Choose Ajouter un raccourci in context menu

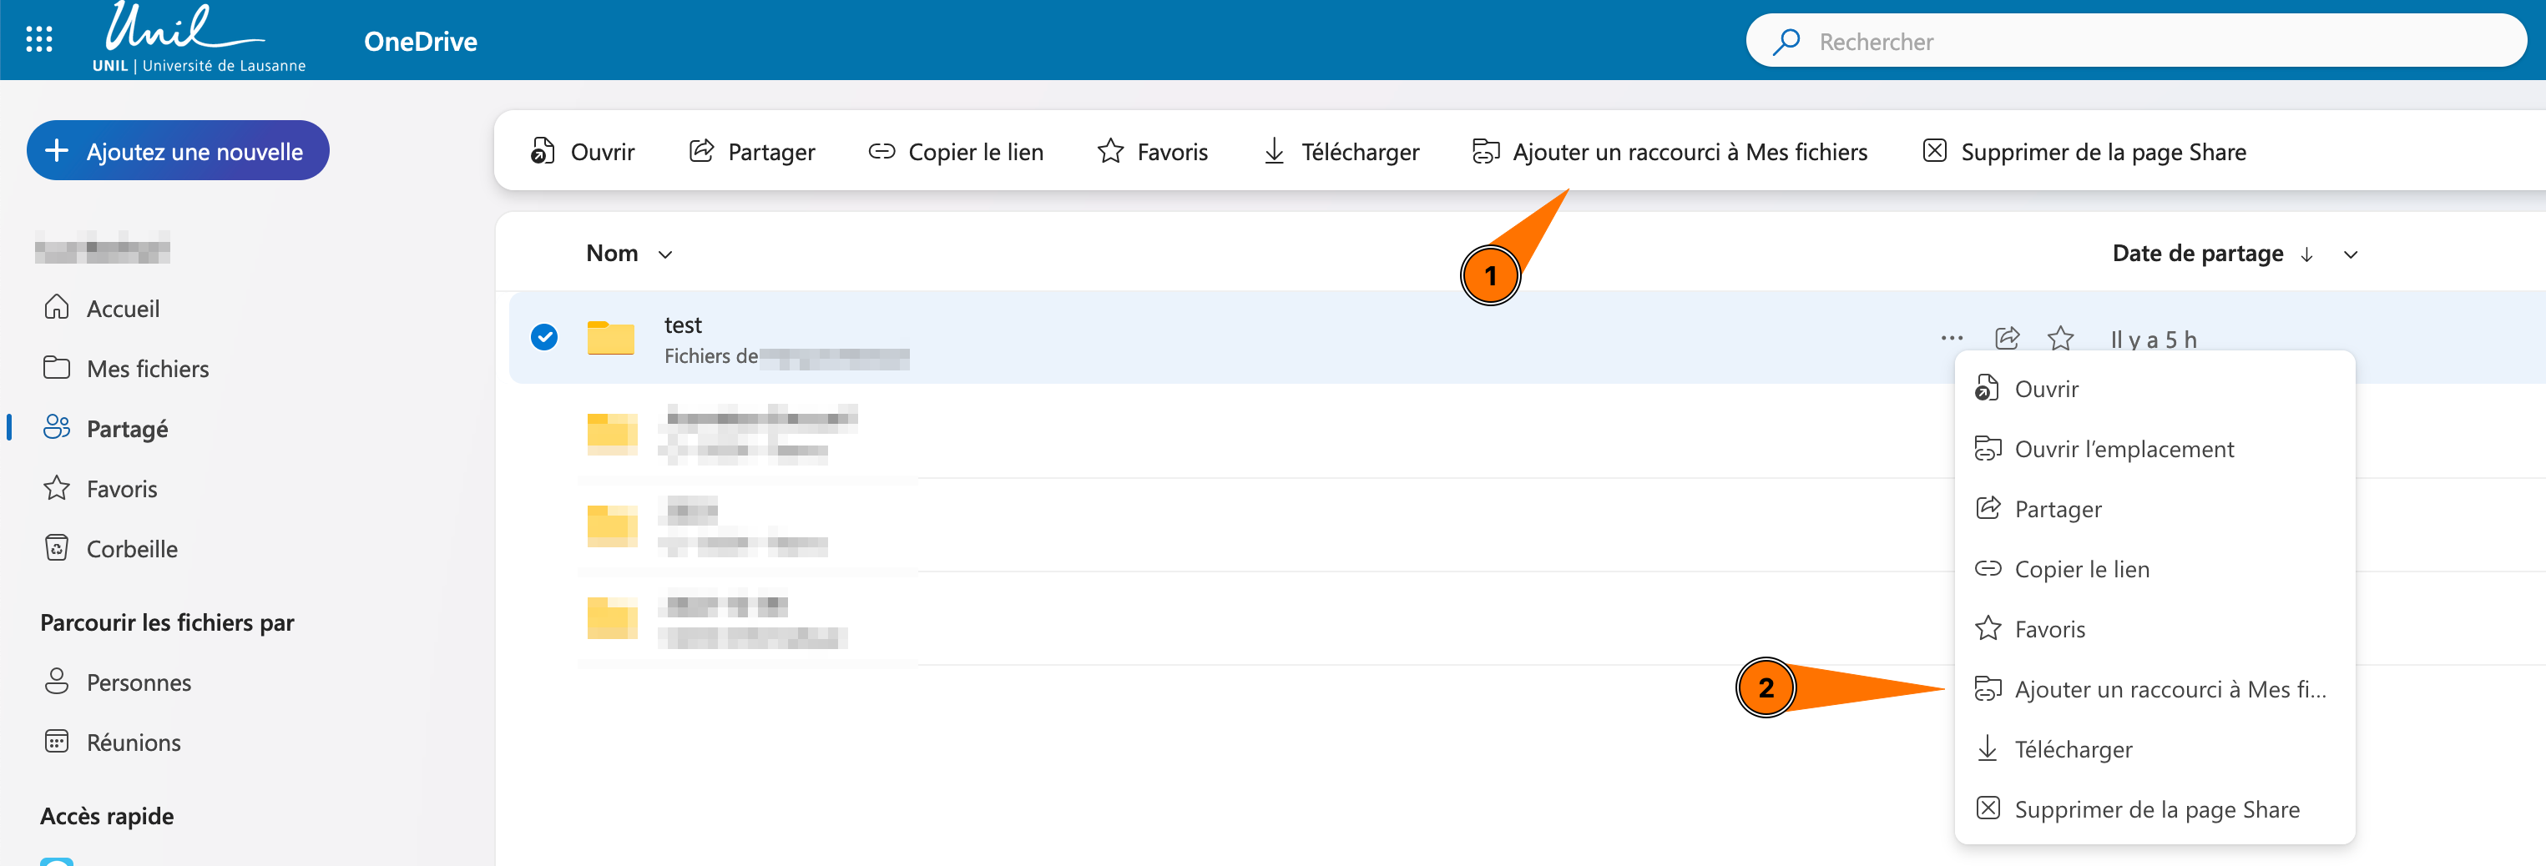2169,689
